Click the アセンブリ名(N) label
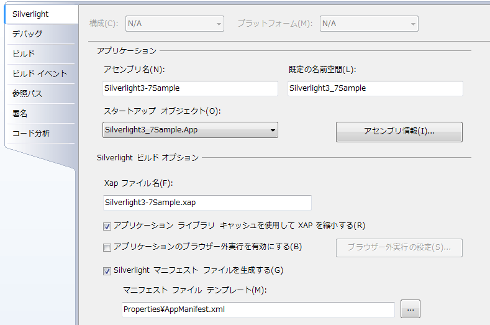 coord(134,70)
